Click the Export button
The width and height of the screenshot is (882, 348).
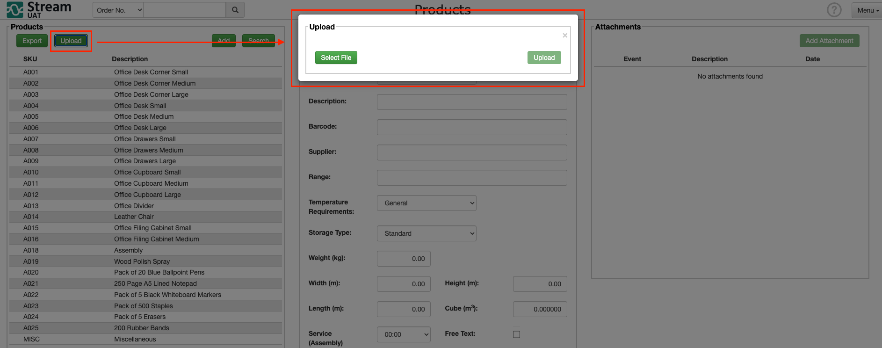[32, 41]
